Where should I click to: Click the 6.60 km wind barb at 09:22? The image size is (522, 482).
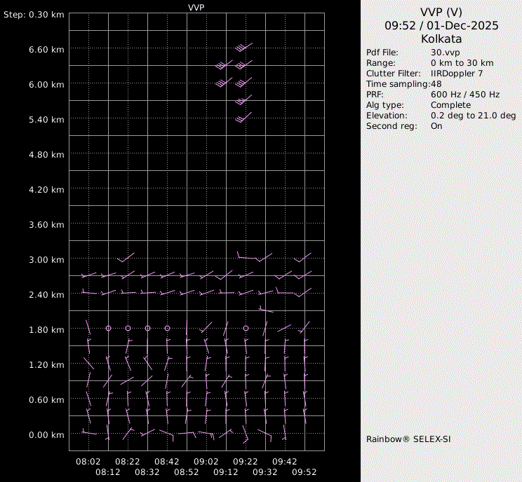point(243,47)
